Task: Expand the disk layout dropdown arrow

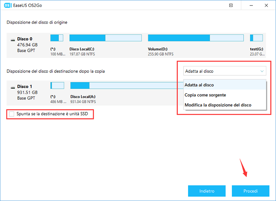Action: (262, 71)
